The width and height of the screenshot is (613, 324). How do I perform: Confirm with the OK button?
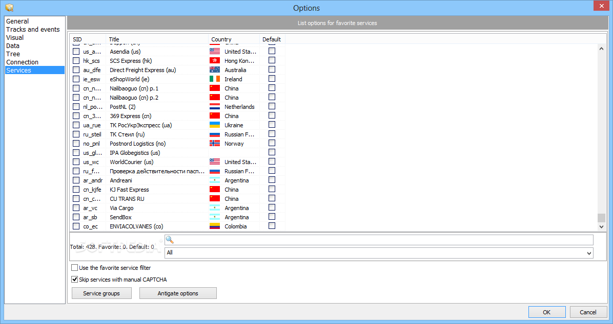click(x=547, y=312)
